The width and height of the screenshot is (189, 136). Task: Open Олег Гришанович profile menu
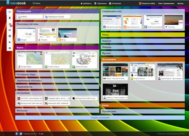[x=166, y=3]
